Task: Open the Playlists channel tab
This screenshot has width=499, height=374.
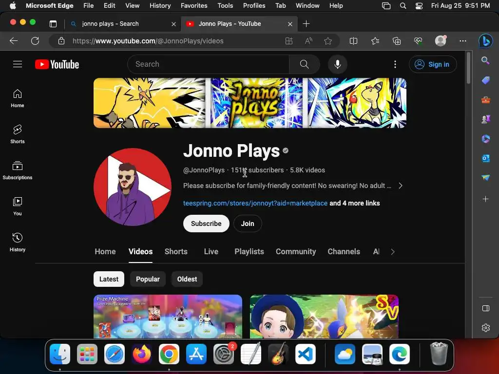Action: (x=249, y=252)
